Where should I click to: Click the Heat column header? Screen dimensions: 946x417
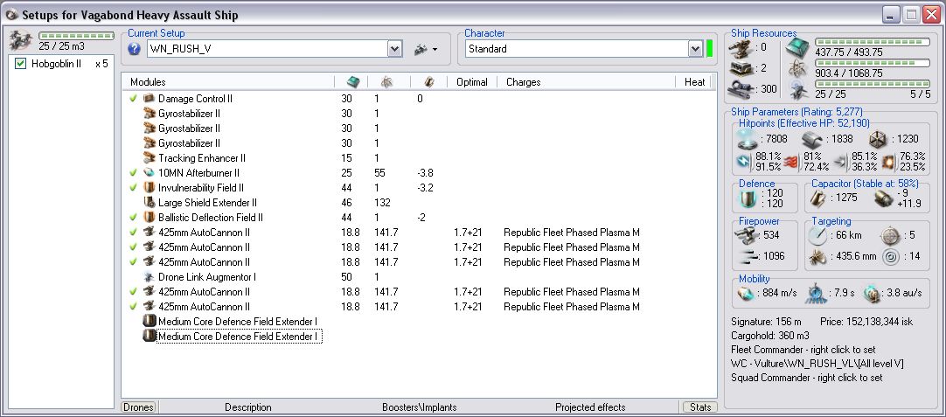click(x=694, y=82)
